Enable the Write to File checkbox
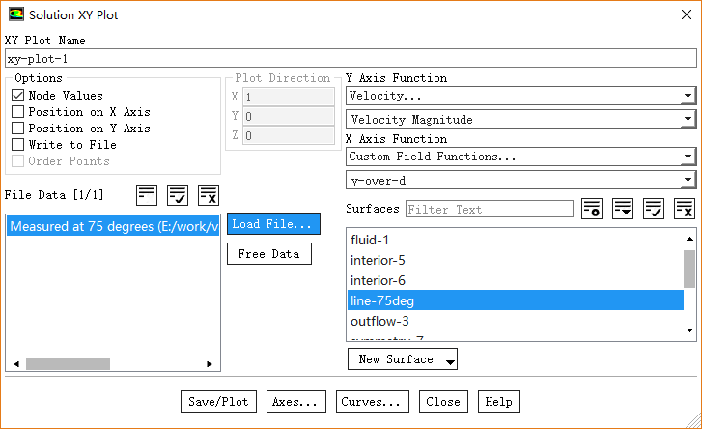 click(18, 145)
